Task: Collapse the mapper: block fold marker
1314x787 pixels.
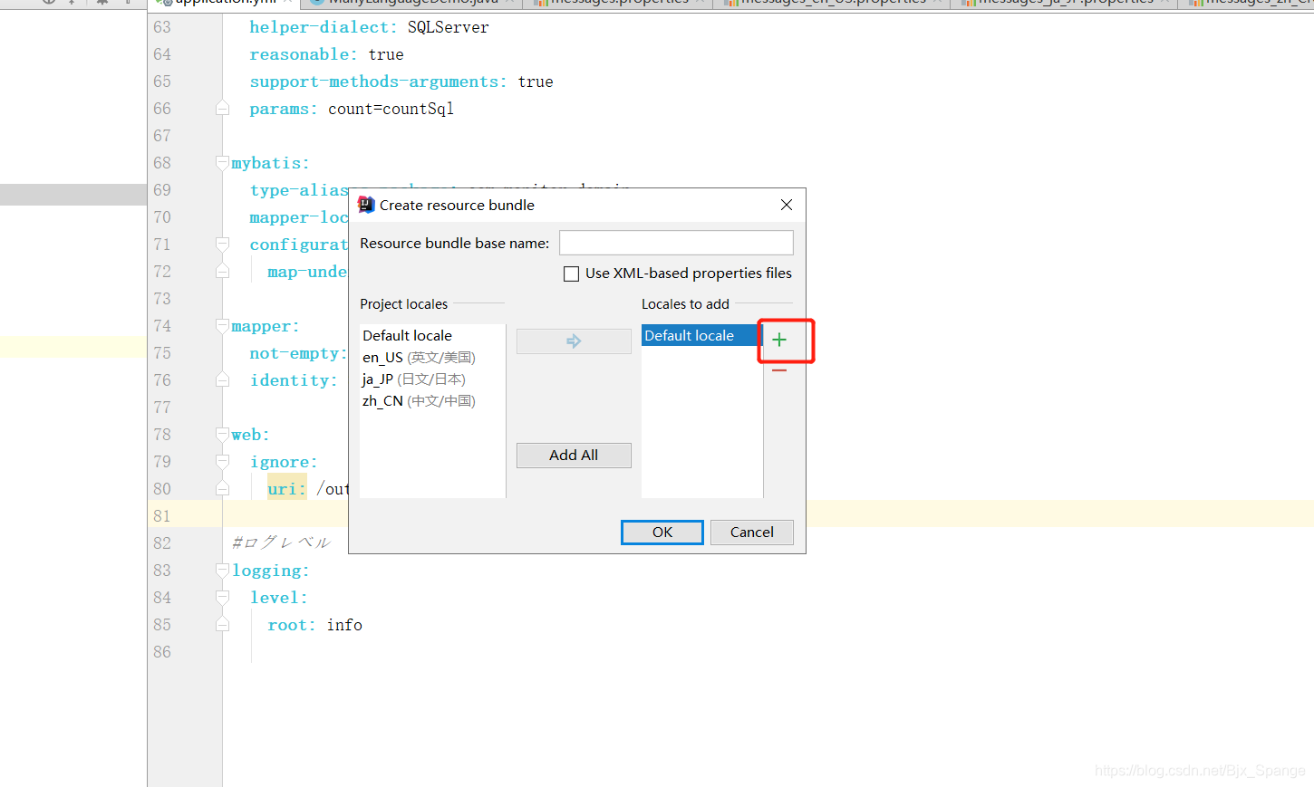Action: tap(222, 326)
